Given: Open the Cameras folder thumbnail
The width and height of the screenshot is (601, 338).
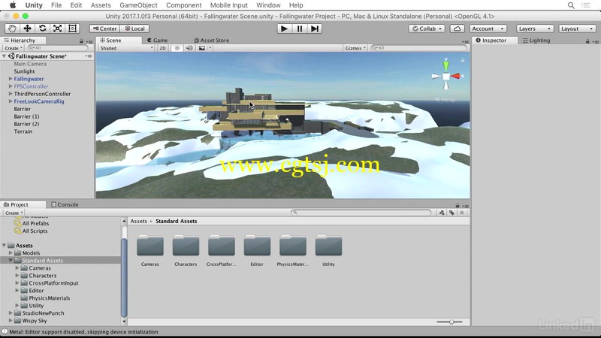Looking at the screenshot, I should (x=149, y=246).
